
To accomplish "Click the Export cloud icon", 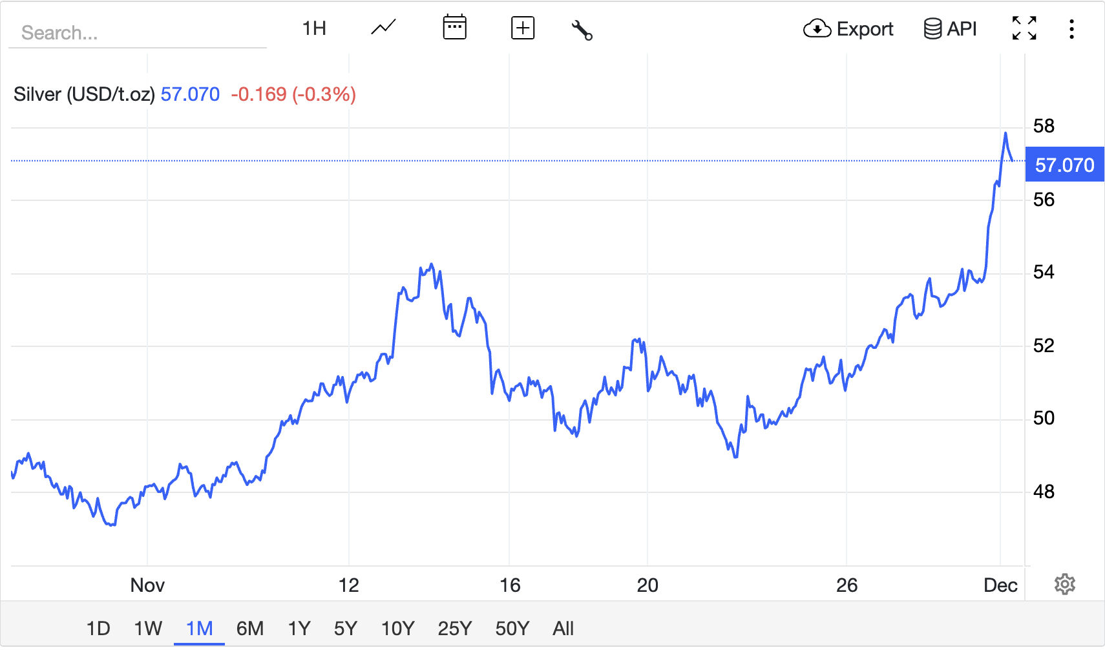I will point(816,28).
